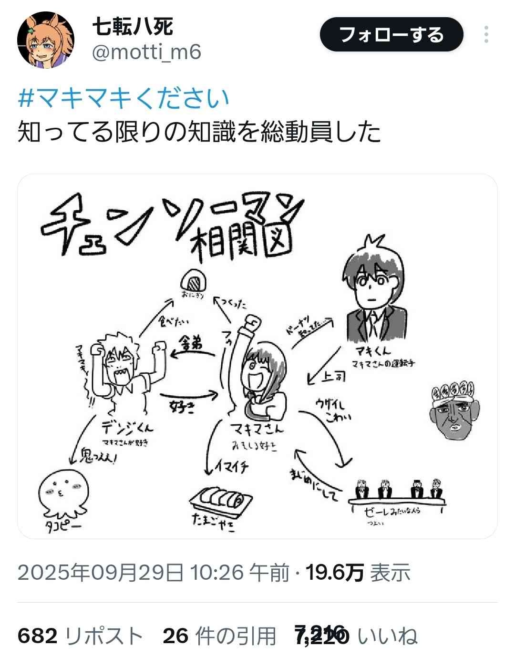Open the 七転八死 profile avatar

(x=46, y=40)
